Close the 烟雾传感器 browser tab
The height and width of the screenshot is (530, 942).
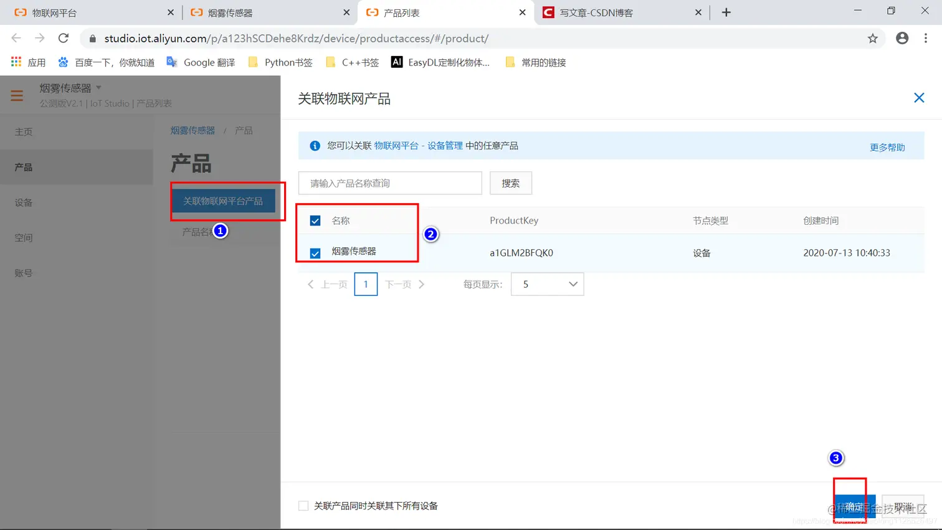[x=346, y=12]
